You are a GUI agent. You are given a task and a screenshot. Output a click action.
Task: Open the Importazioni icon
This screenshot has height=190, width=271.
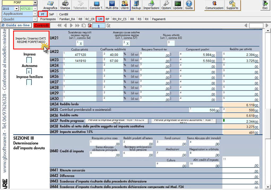pos(151,5)
